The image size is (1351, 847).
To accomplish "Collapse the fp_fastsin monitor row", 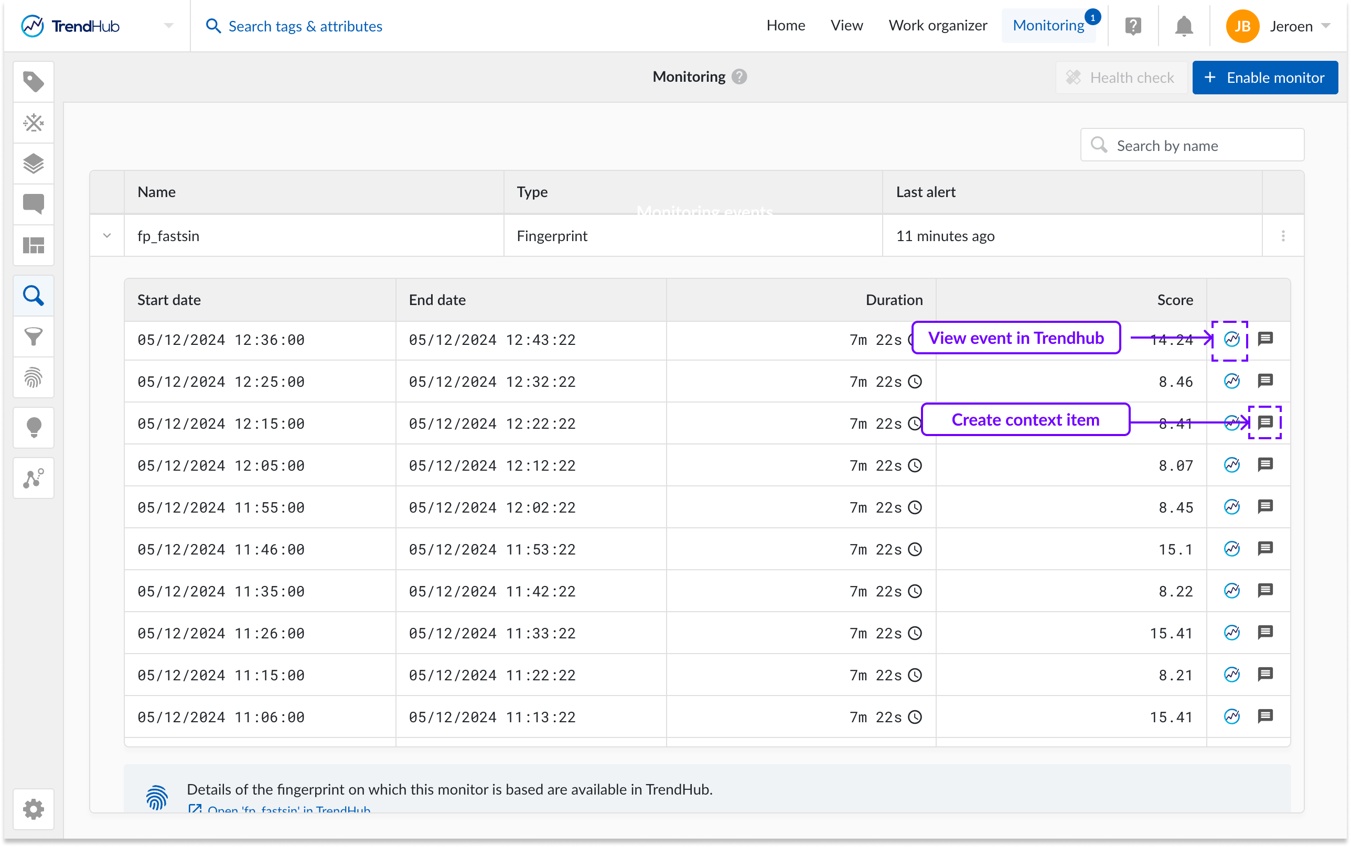I will (x=107, y=236).
